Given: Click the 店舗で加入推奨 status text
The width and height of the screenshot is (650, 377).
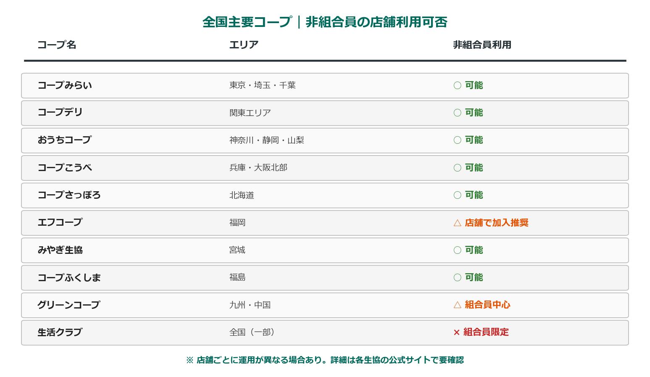Looking at the screenshot, I should [x=497, y=222].
